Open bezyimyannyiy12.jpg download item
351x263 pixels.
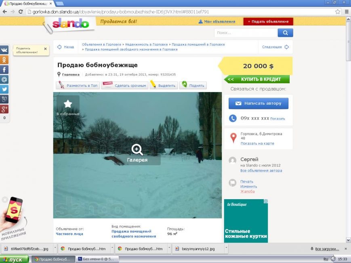pos(198,249)
